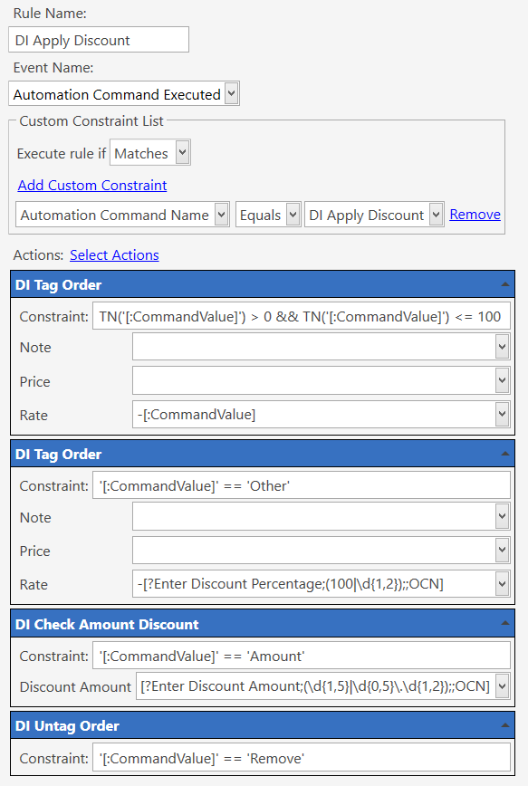Open the Automation Command Name dropdown
The height and width of the screenshot is (786, 528).
click(x=221, y=215)
